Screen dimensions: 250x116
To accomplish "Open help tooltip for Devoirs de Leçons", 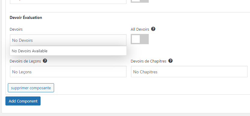I will (45, 61).
